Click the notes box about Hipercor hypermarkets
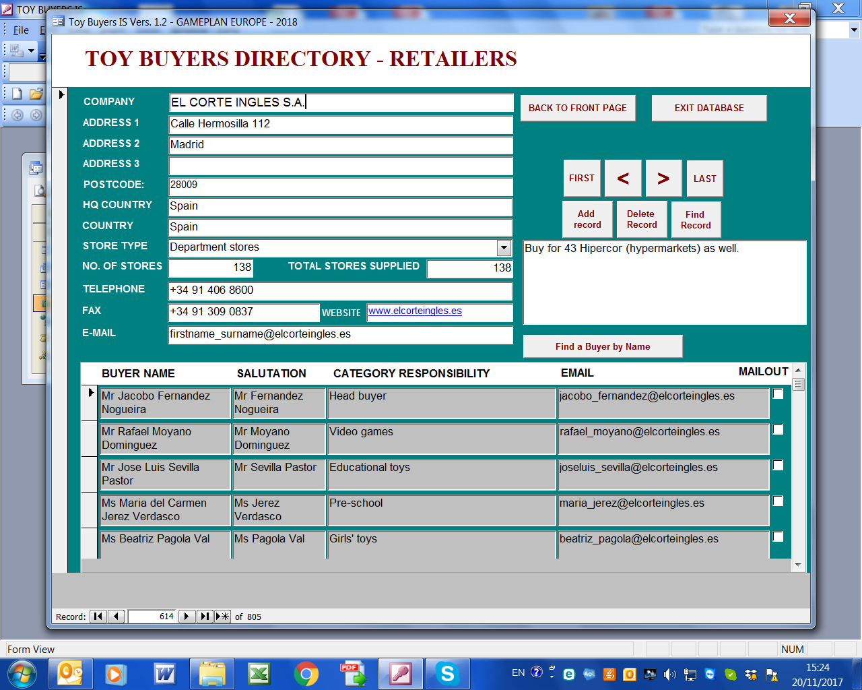Image resolution: width=862 pixels, height=690 pixels. tap(665, 282)
